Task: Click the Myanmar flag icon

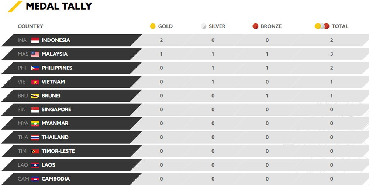Action: pyautogui.click(x=35, y=124)
